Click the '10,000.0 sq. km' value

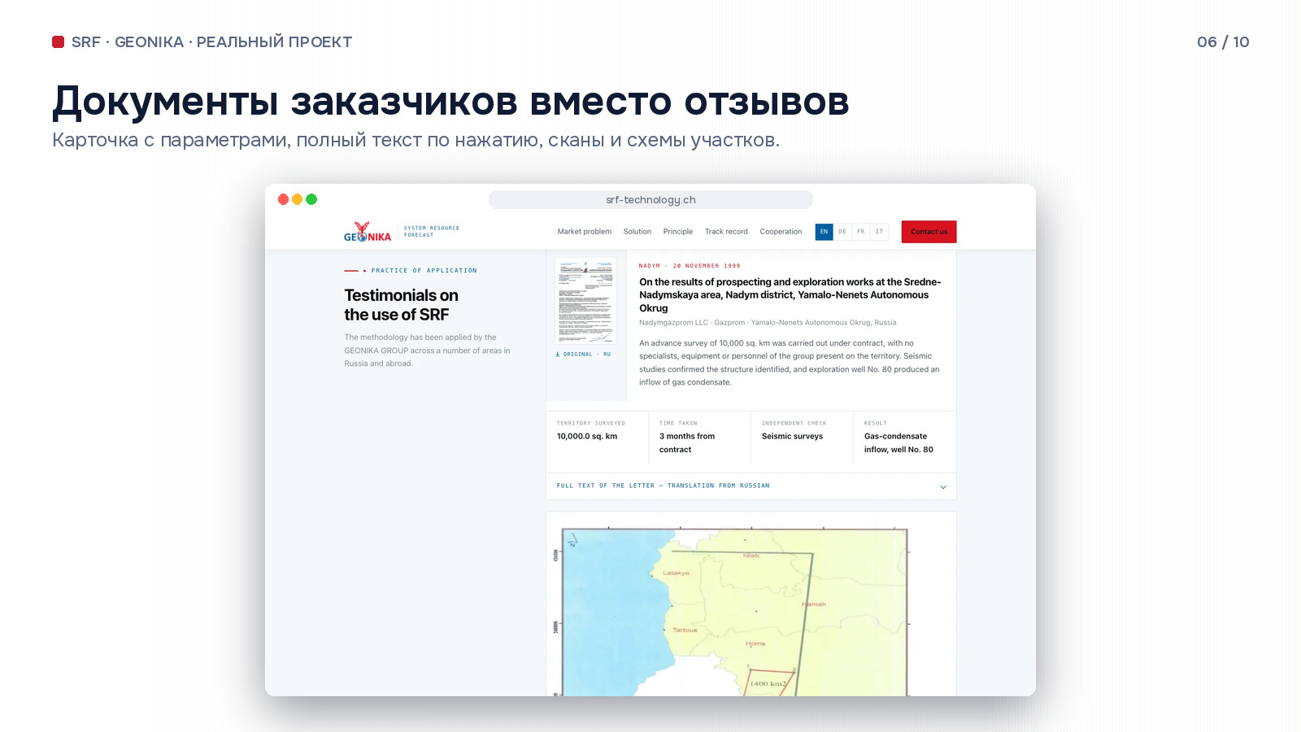[x=587, y=437]
